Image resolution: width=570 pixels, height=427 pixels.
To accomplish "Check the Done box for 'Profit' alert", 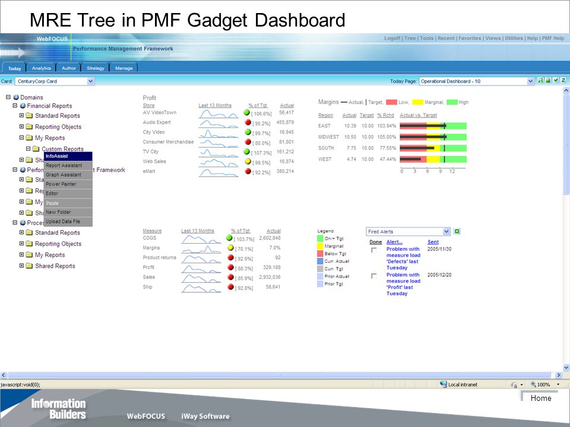I will pos(373,276).
